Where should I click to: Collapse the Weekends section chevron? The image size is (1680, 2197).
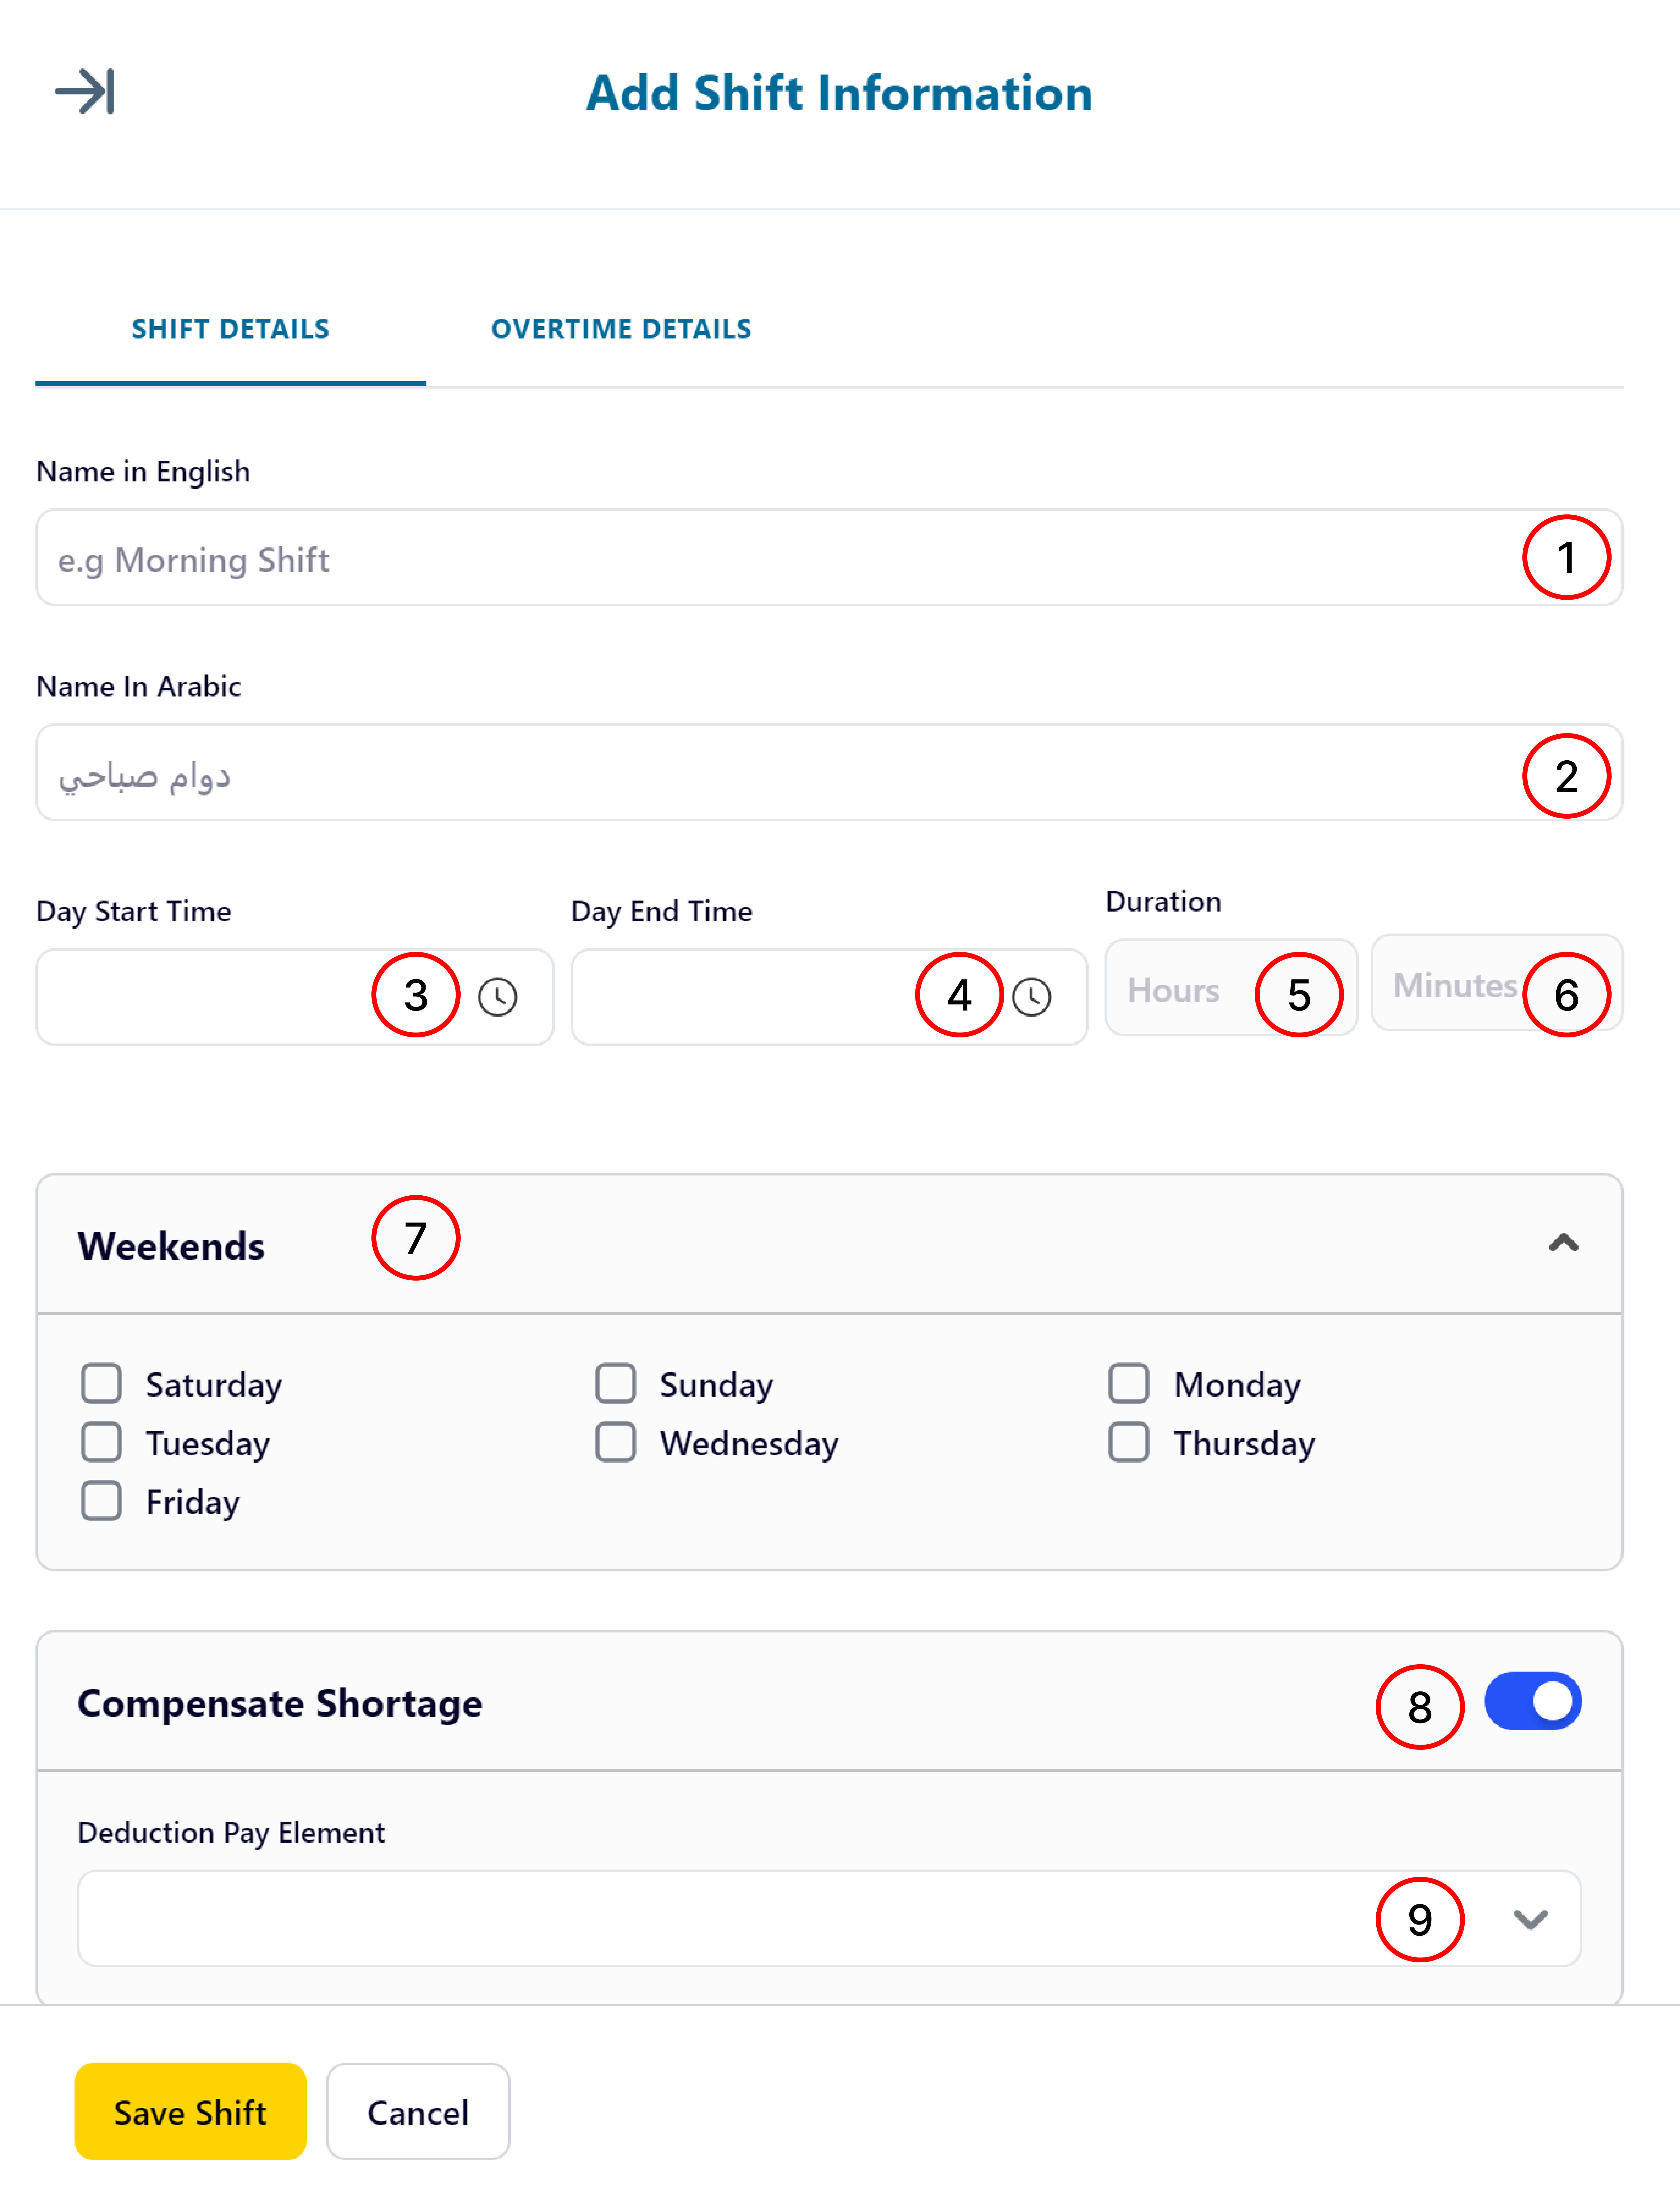tap(1563, 1243)
